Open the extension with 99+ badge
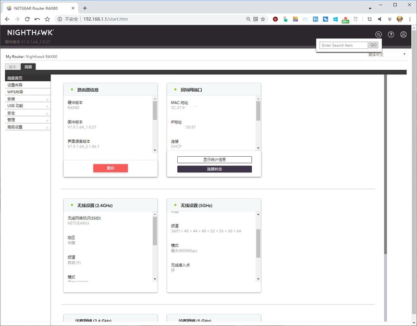 pos(345,20)
